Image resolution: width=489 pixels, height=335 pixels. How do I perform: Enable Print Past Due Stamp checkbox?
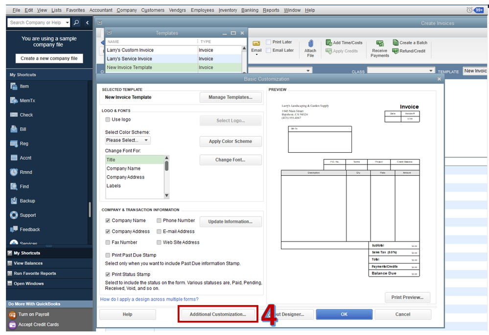pos(108,255)
